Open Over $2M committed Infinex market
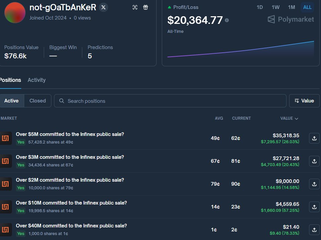The width and height of the screenshot is (321, 240). click(x=70, y=180)
